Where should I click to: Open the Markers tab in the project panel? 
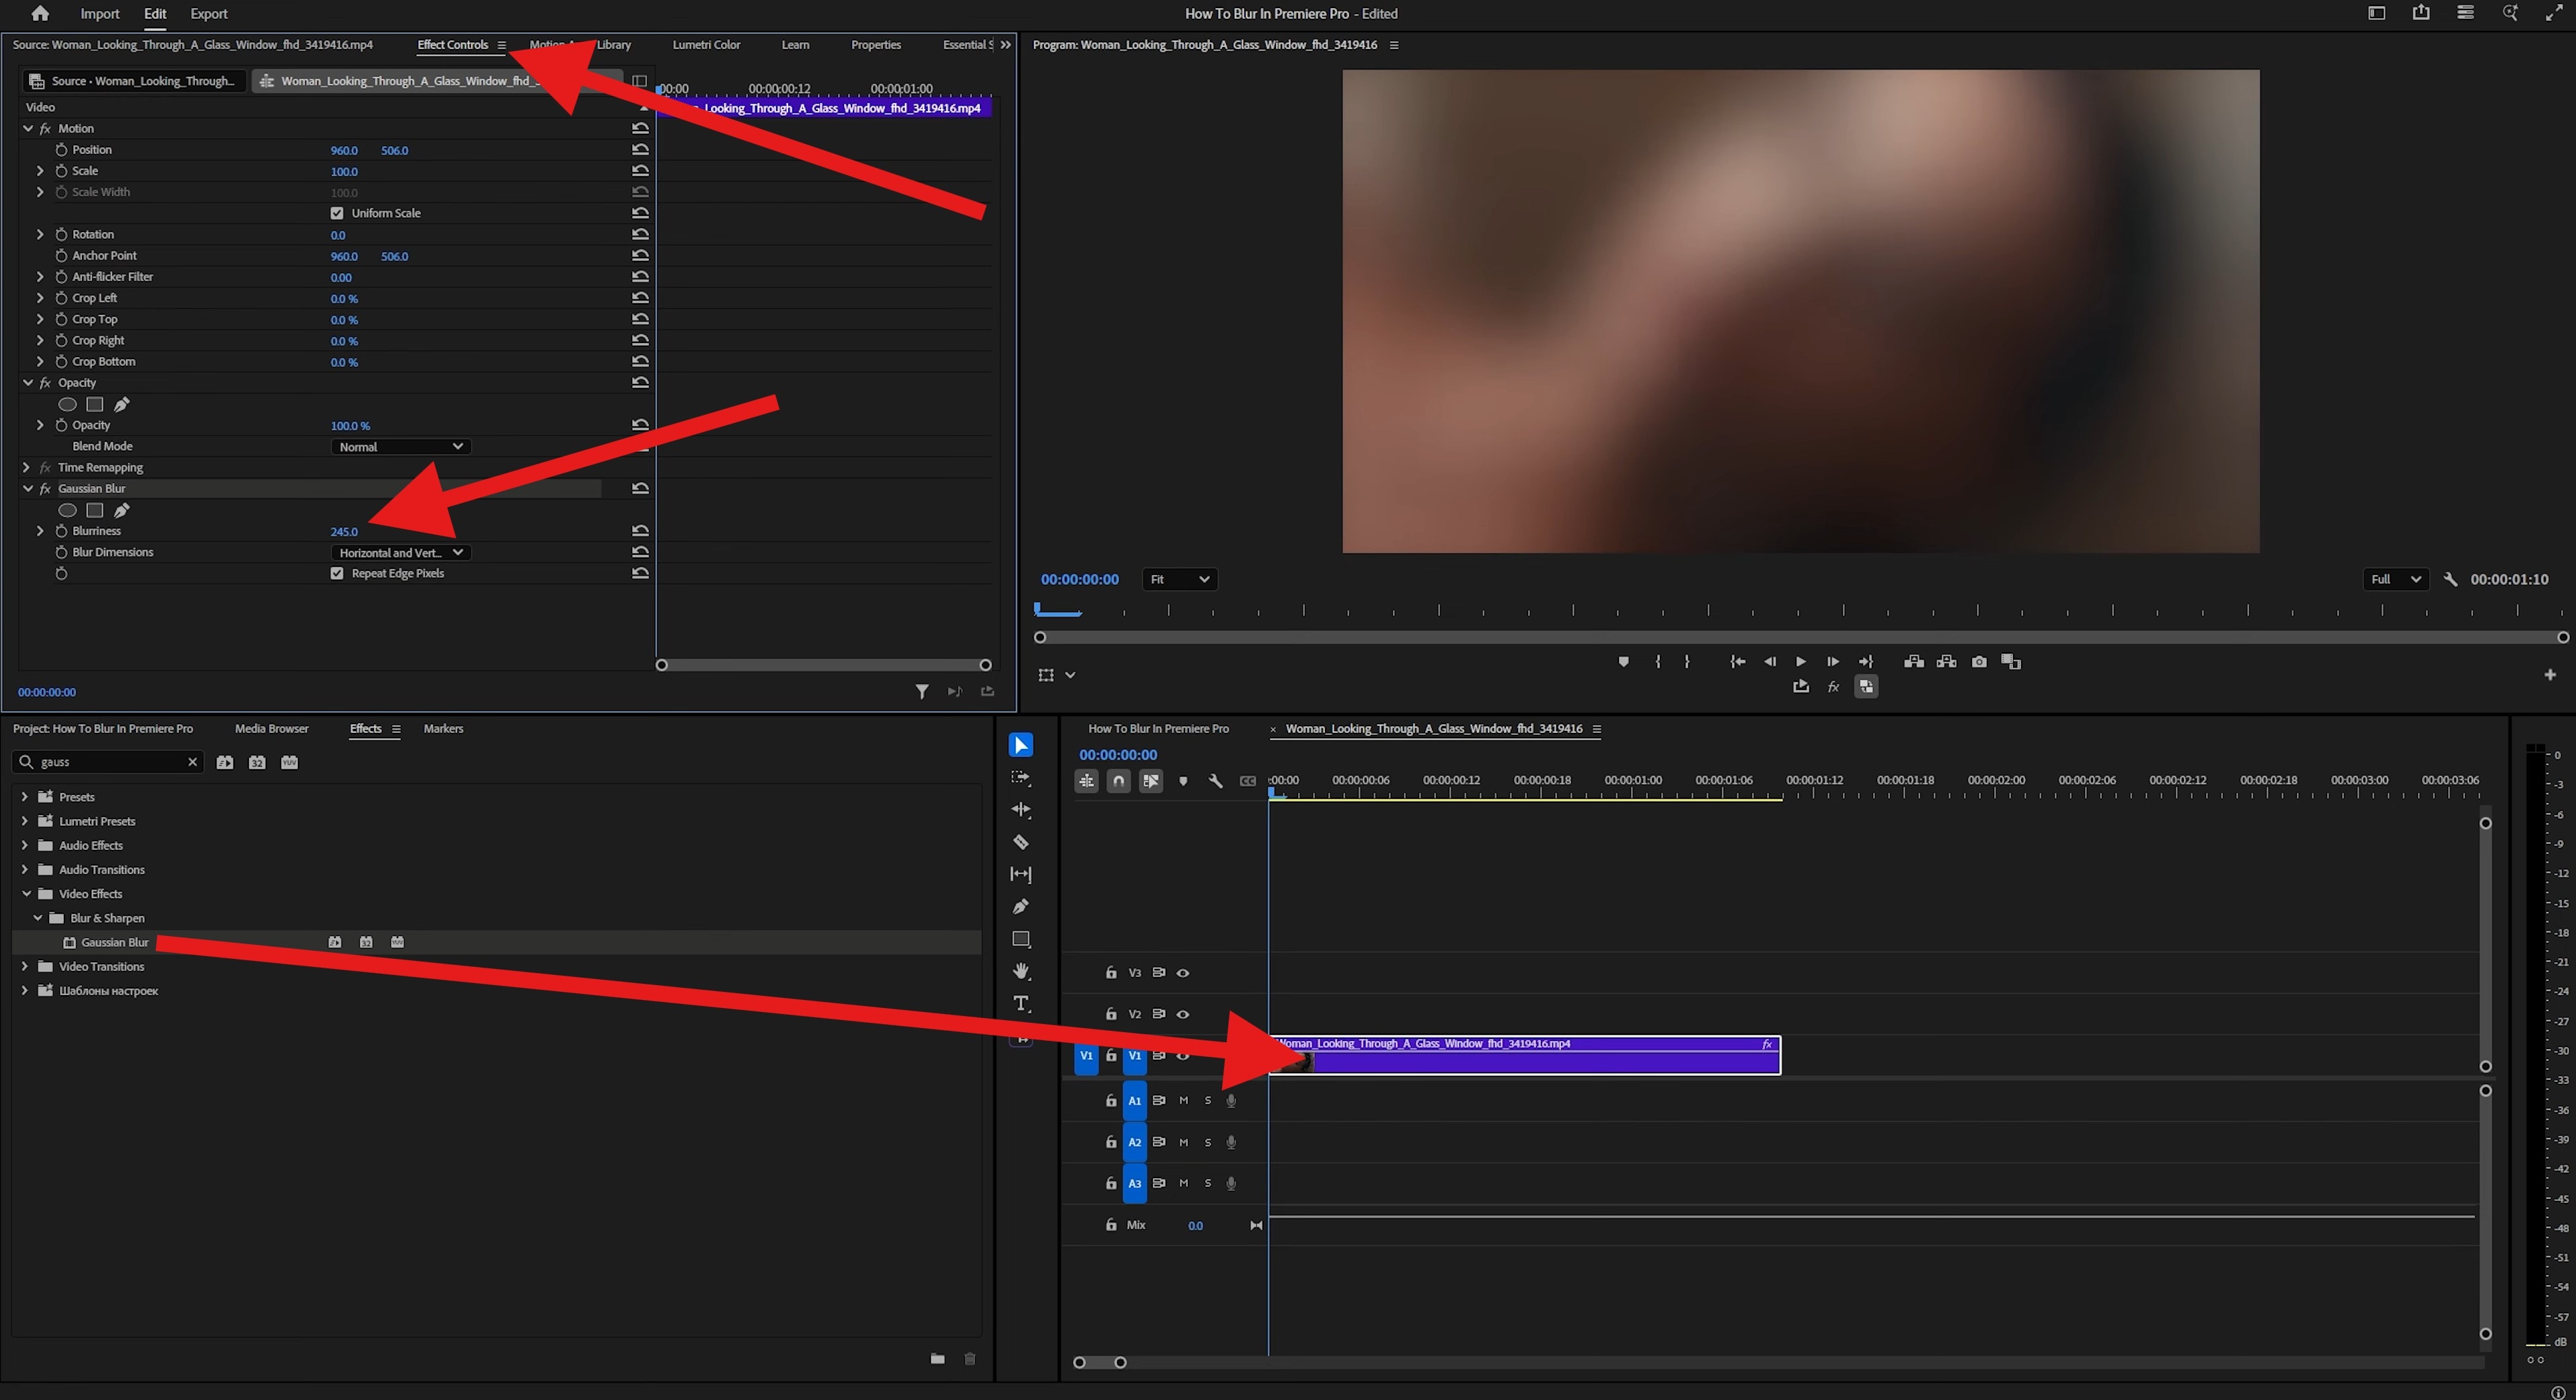pyautogui.click(x=443, y=728)
